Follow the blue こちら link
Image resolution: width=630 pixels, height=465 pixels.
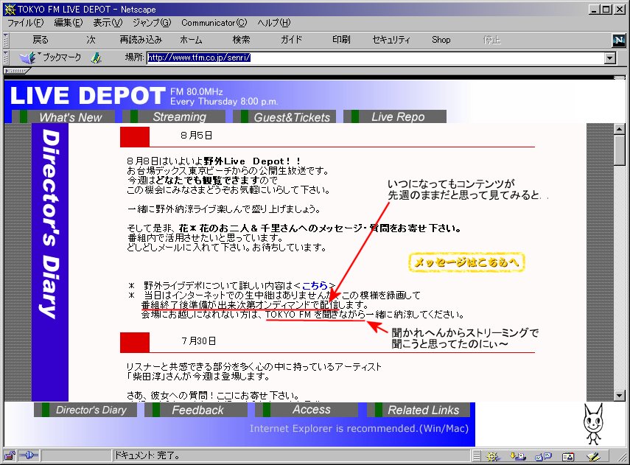point(315,286)
